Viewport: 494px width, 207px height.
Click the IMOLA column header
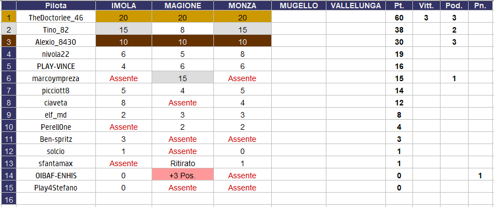pos(123,6)
